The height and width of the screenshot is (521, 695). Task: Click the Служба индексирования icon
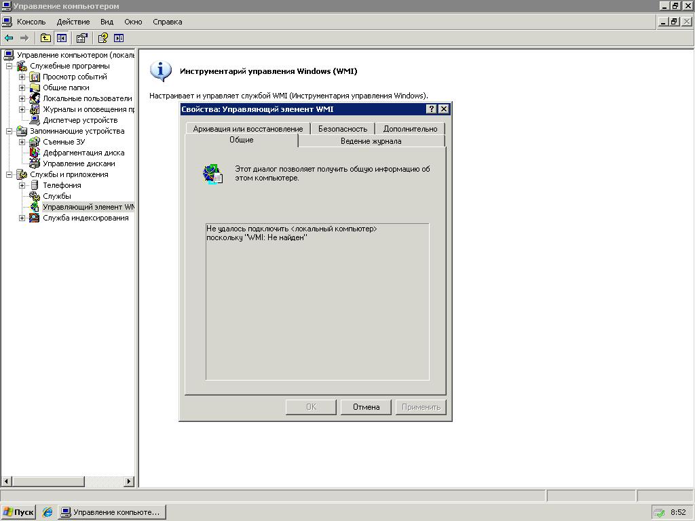click(35, 218)
